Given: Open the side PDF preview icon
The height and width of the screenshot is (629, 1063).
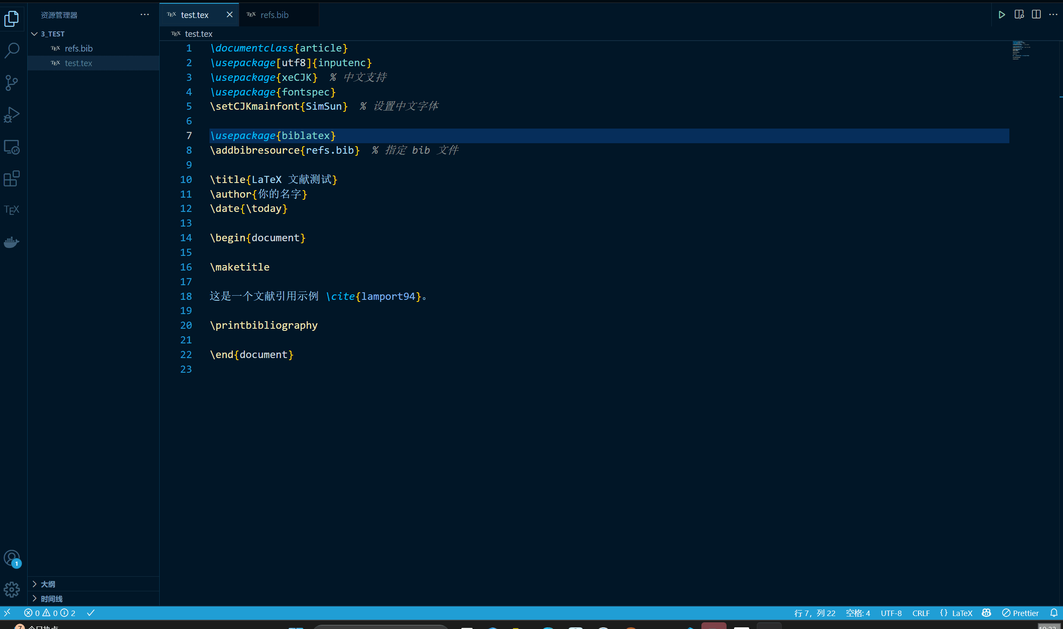Looking at the screenshot, I should (1019, 15).
